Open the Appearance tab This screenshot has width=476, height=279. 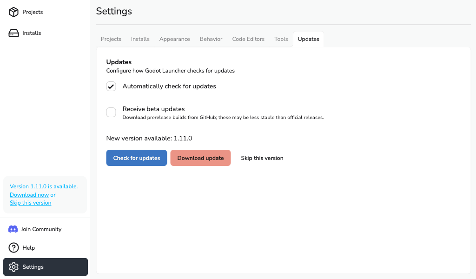click(175, 39)
